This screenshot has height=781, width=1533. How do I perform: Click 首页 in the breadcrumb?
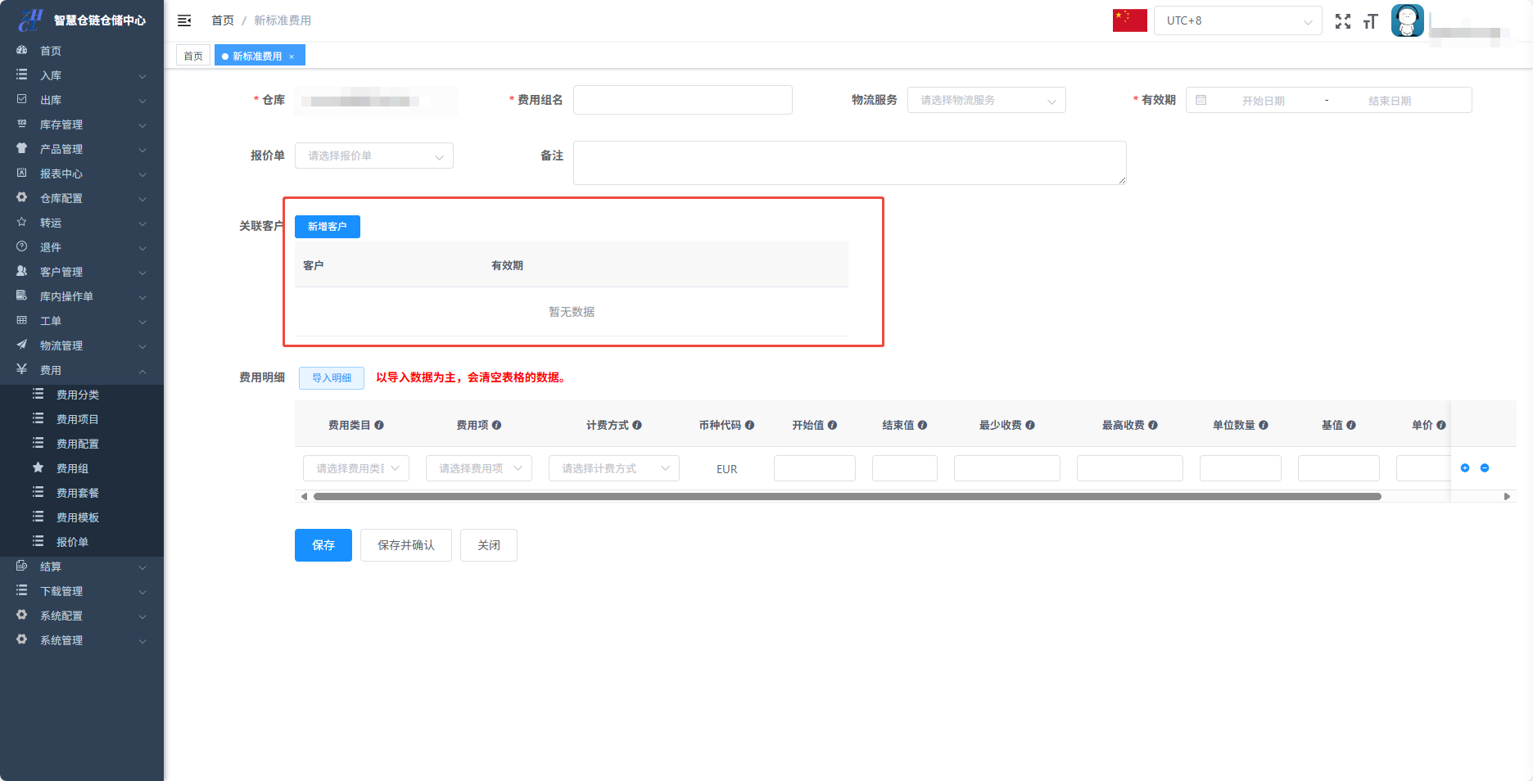click(x=223, y=20)
